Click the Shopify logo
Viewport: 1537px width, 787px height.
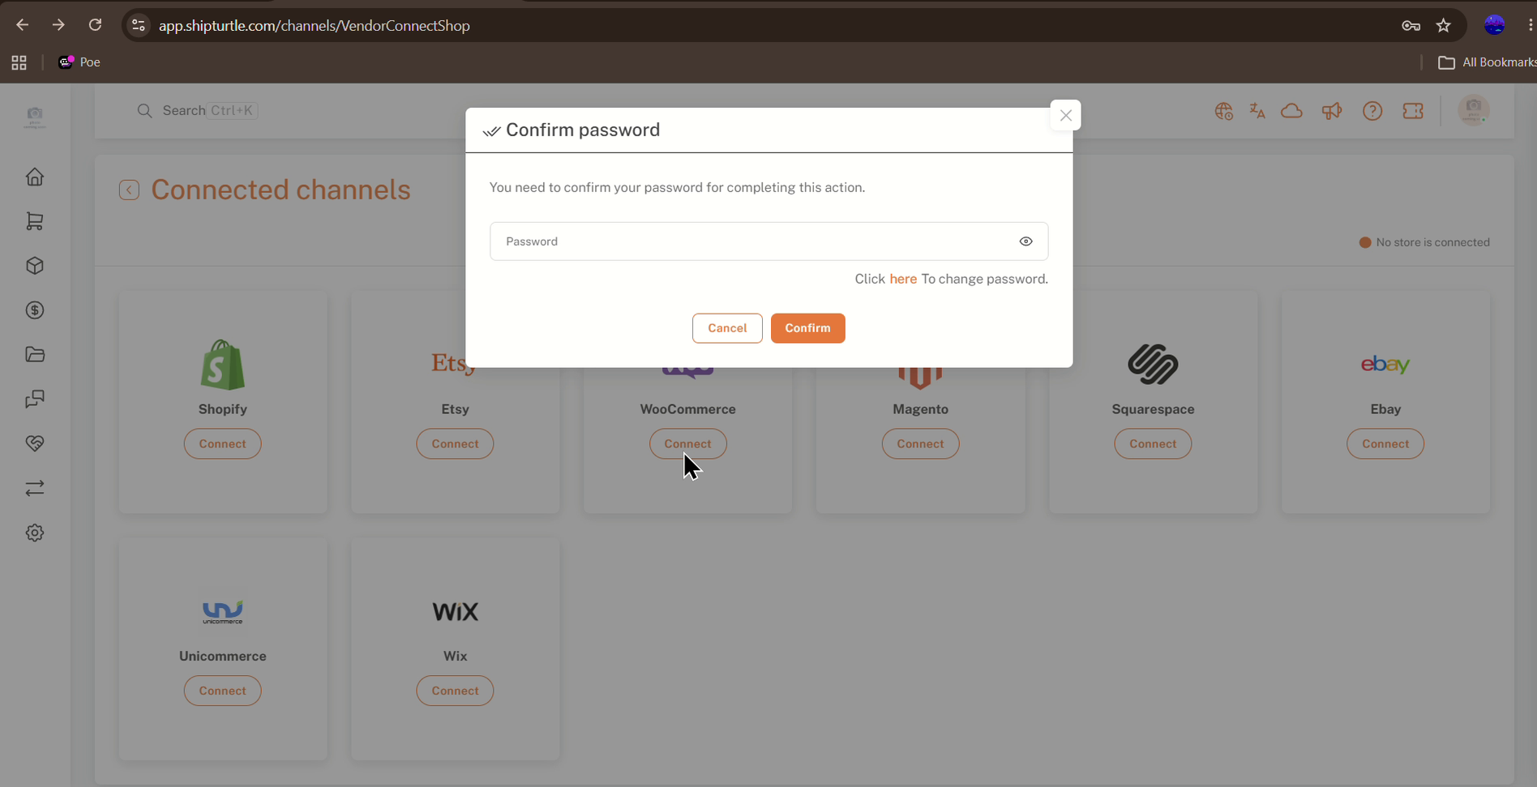point(222,365)
